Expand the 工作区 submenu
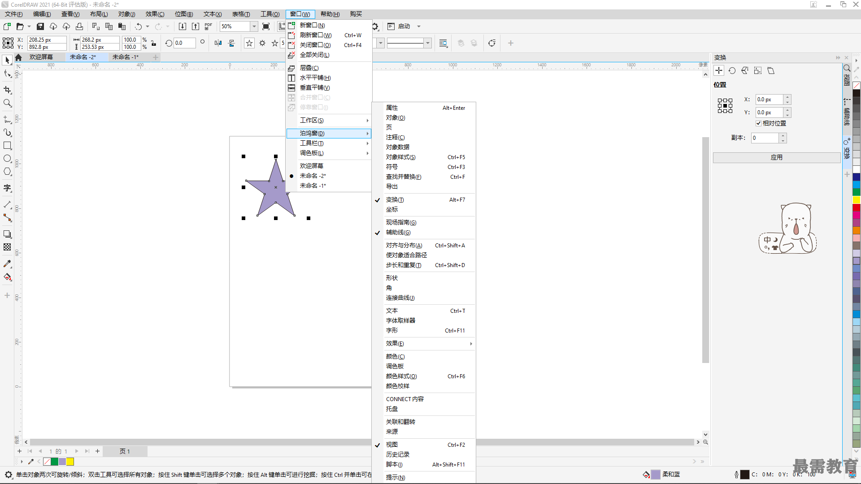861x484 pixels. tap(329, 121)
